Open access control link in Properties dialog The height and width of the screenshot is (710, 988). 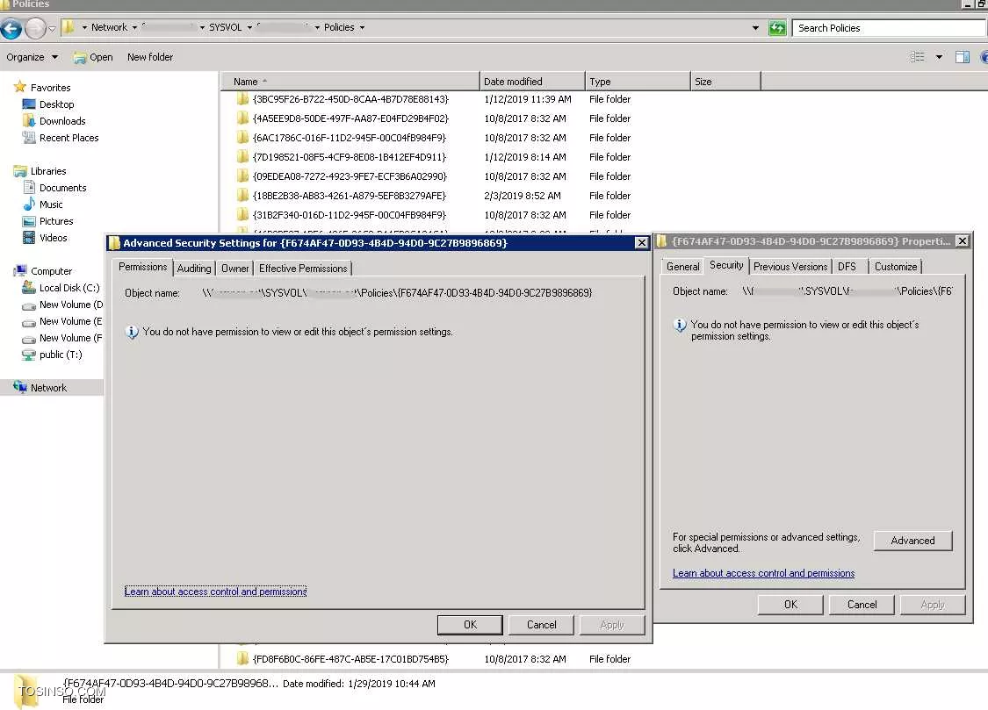click(x=764, y=573)
